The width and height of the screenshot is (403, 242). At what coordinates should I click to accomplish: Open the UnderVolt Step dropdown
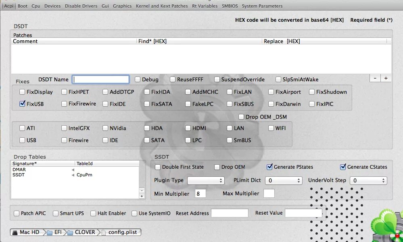368,180
